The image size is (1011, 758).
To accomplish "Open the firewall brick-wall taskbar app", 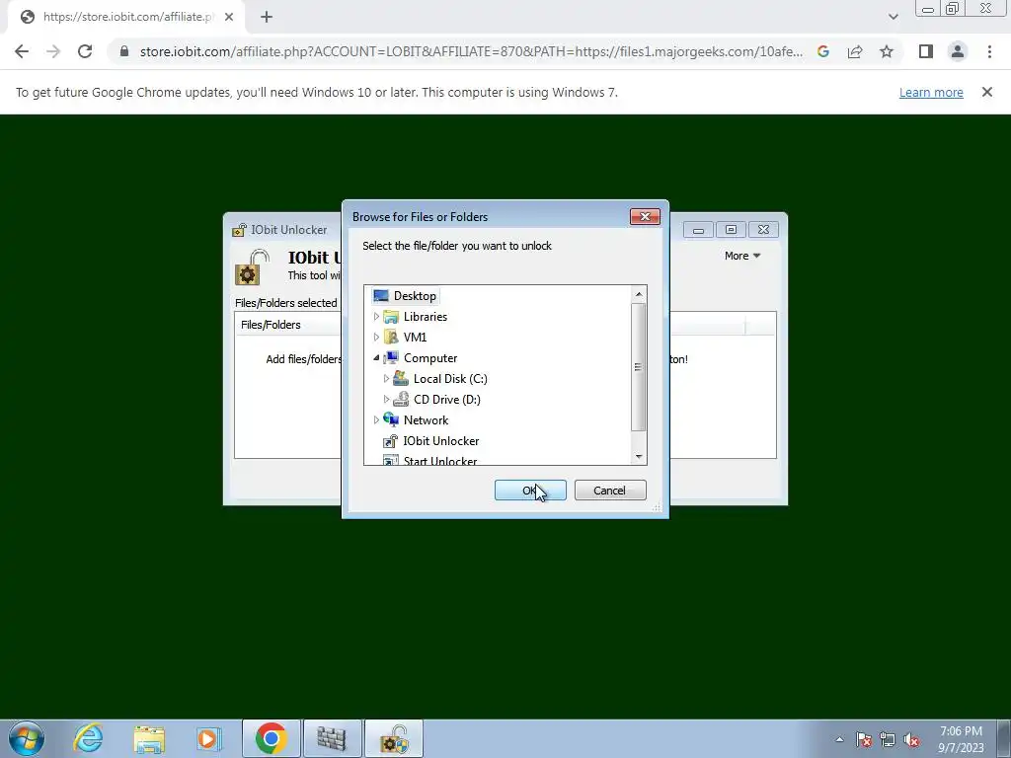I will click(x=333, y=738).
